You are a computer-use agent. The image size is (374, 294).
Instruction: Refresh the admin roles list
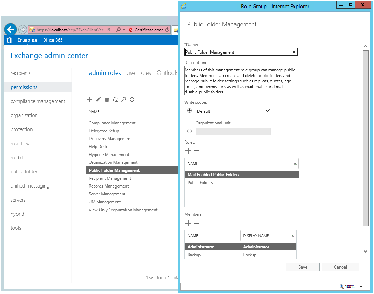point(132,99)
